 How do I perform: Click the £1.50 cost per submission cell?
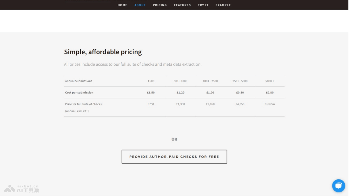(151, 93)
